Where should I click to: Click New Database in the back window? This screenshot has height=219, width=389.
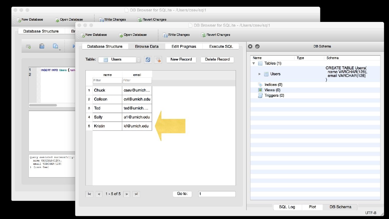click(x=30, y=19)
